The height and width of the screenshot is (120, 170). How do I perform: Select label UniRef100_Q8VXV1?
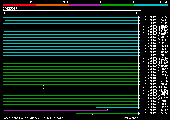point(156,61)
